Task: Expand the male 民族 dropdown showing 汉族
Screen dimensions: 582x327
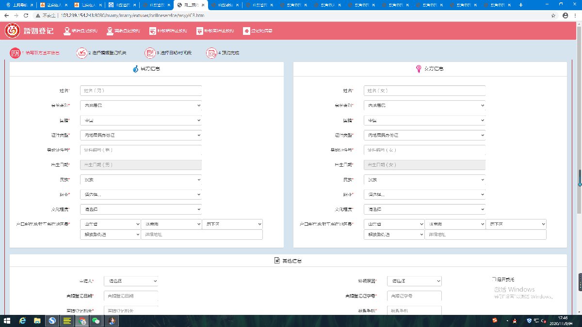Action: click(x=141, y=180)
